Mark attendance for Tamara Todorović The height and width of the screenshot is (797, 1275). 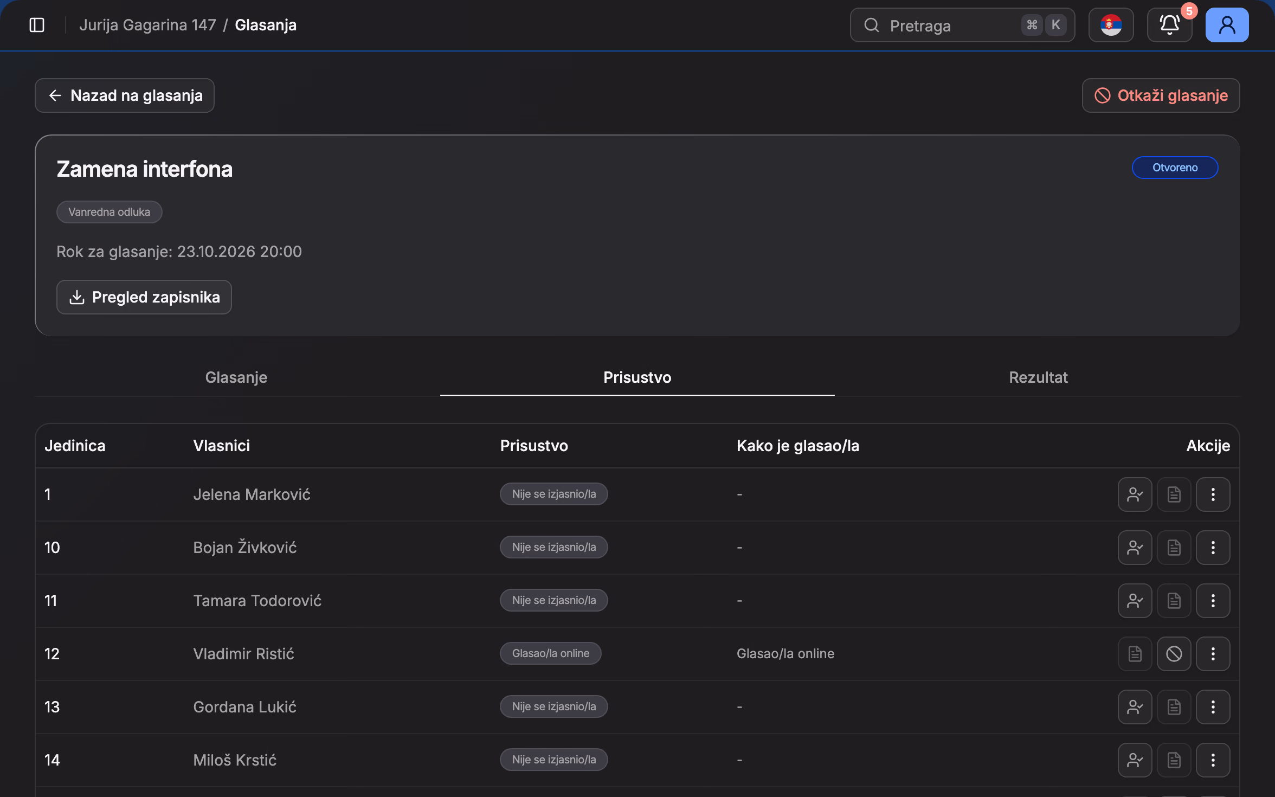tap(1135, 601)
